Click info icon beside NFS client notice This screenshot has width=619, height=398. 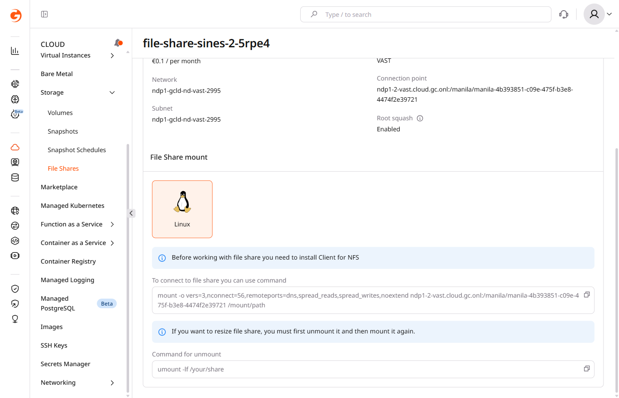point(162,258)
